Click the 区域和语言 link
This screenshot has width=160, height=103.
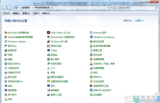click(56, 64)
